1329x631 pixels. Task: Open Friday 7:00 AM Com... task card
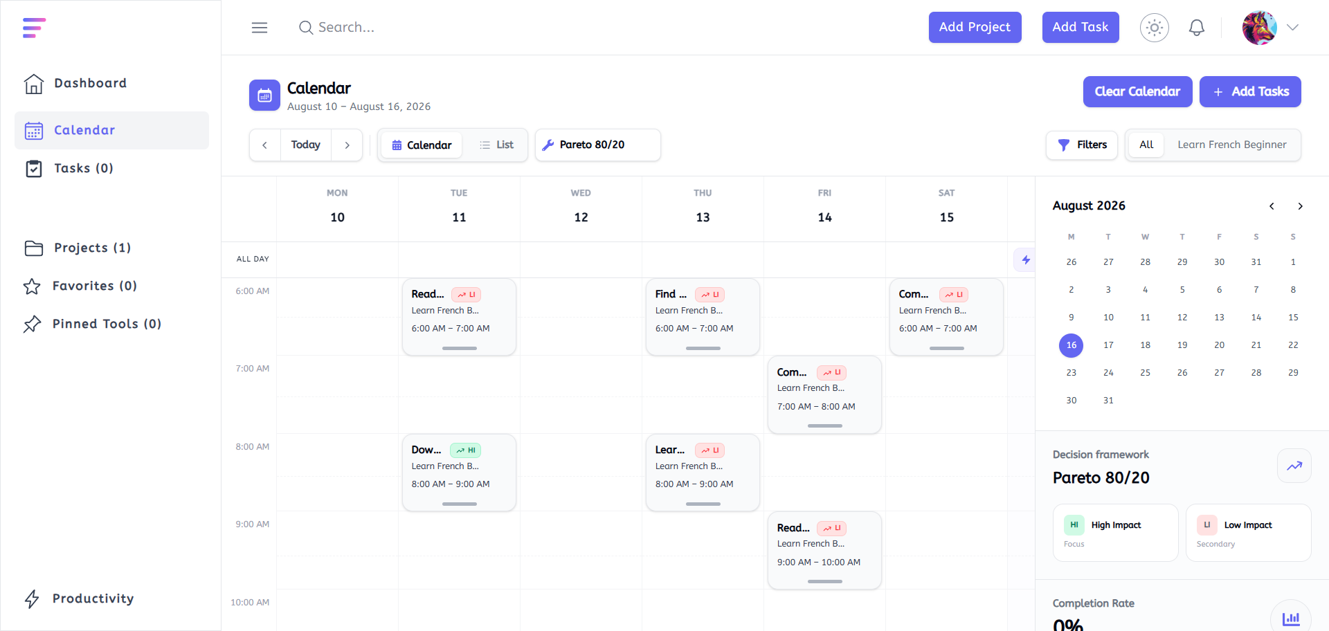[x=824, y=395]
